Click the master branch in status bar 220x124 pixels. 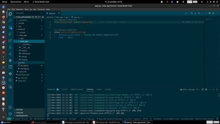[x=16, y=119]
